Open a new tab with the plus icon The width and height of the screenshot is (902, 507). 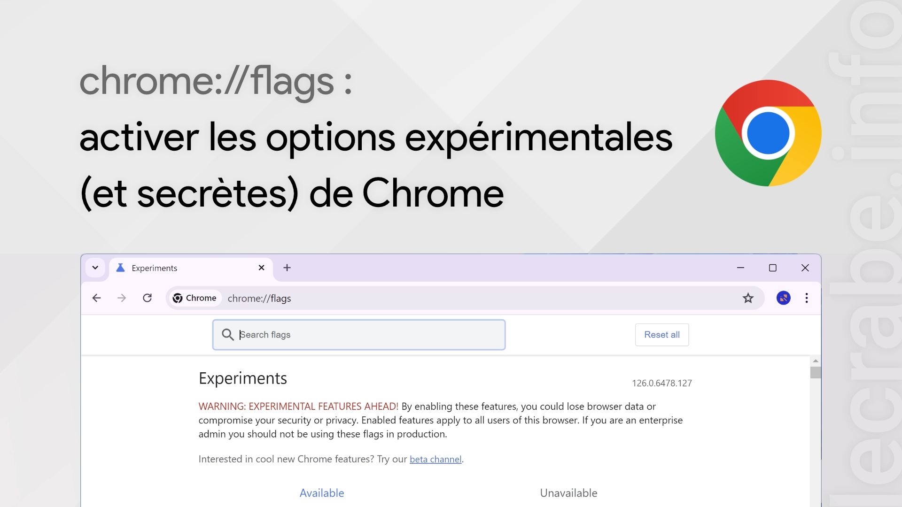pyautogui.click(x=287, y=268)
